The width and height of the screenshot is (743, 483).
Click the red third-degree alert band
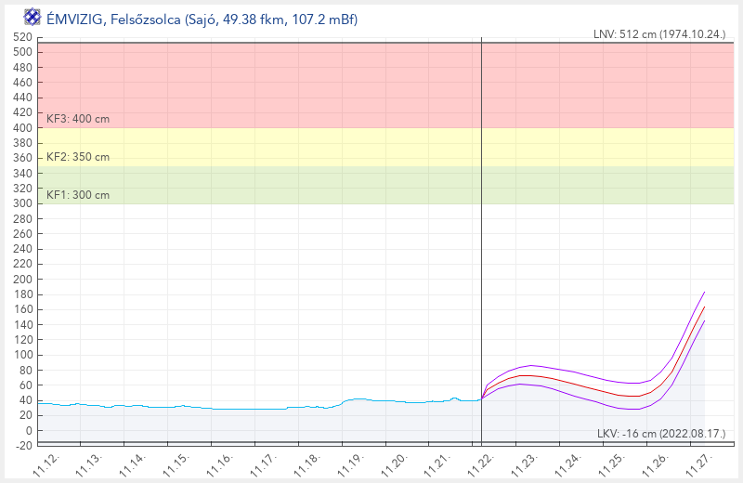[x=279, y=84]
